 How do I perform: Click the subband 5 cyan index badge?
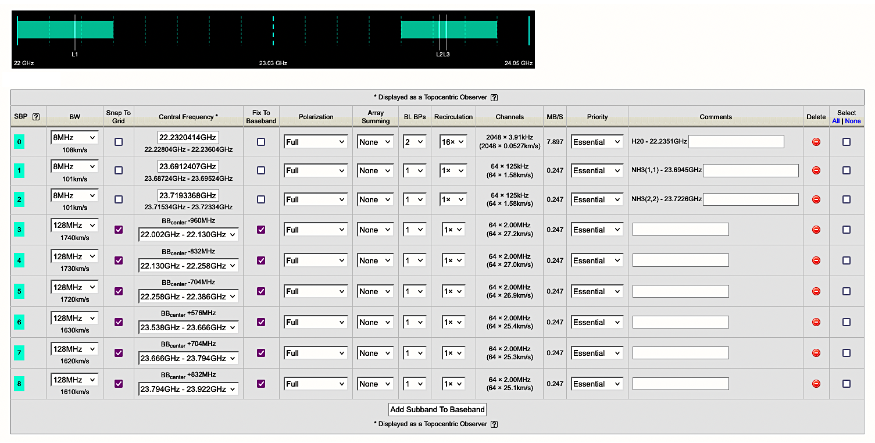coord(19,291)
